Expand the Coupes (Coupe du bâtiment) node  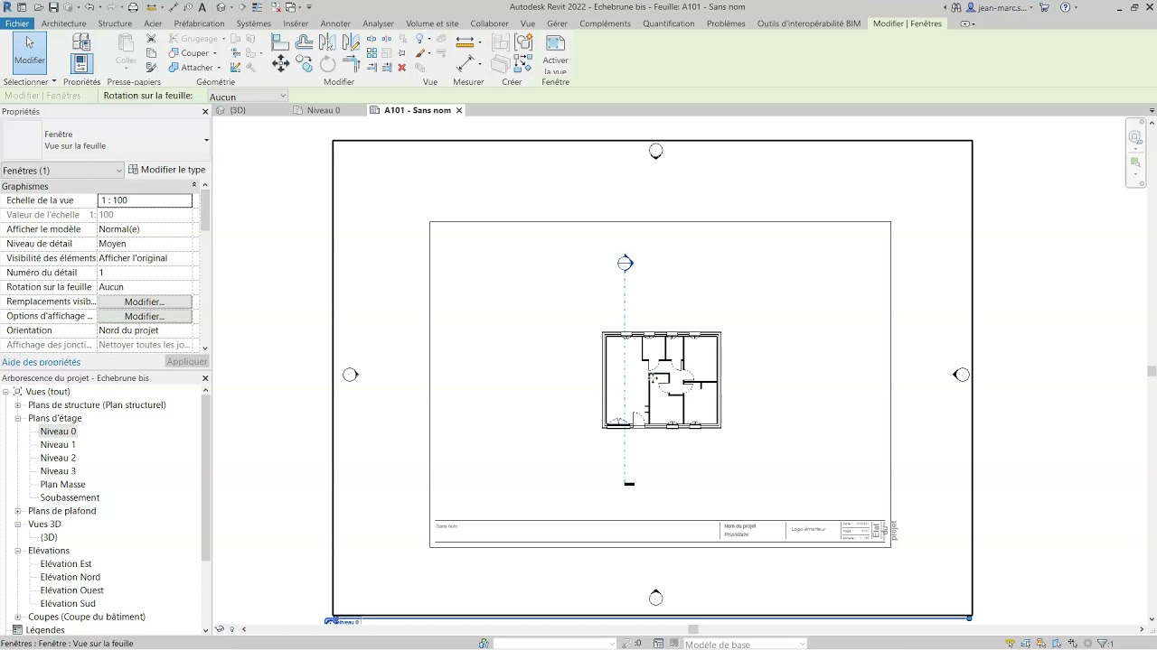pyautogui.click(x=17, y=617)
